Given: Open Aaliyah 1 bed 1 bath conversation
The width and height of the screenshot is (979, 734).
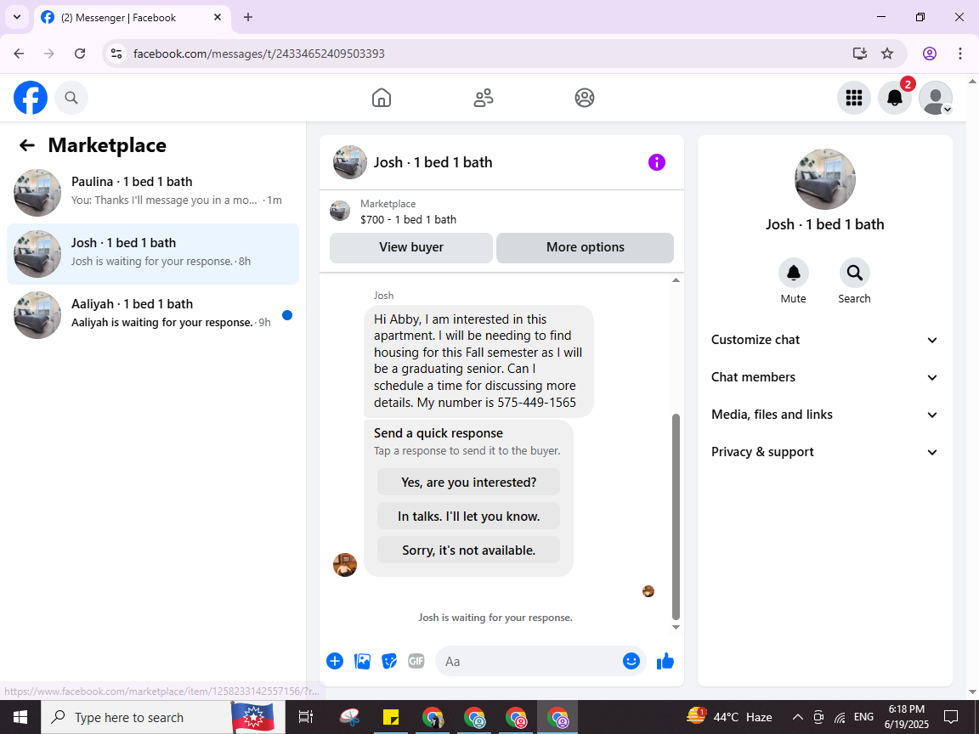Looking at the screenshot, I should 153,315.
